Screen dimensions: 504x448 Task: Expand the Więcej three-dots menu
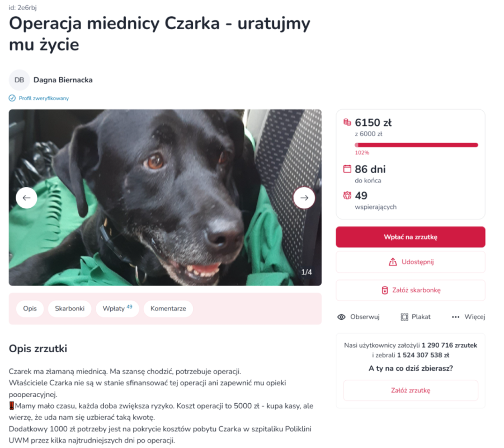tap(455, 317)
